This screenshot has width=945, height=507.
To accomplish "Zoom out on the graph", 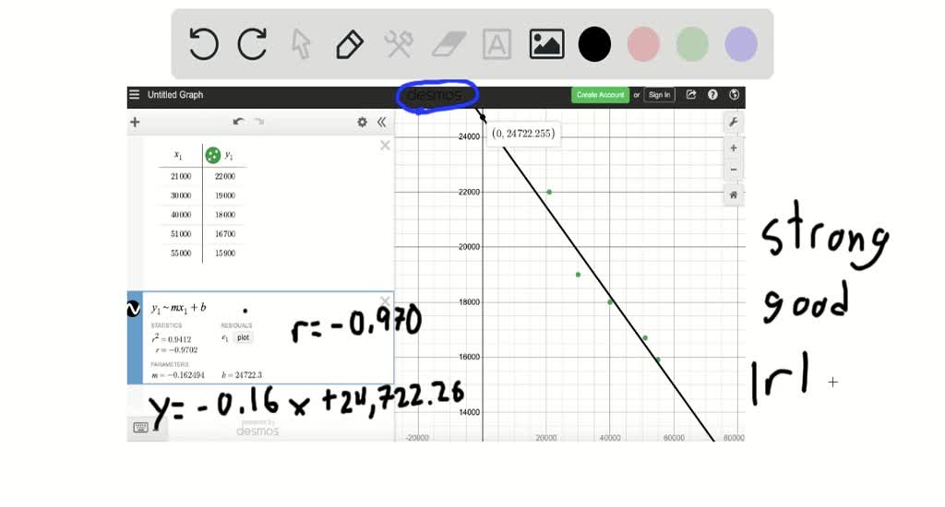I will (x=734, y=170).
